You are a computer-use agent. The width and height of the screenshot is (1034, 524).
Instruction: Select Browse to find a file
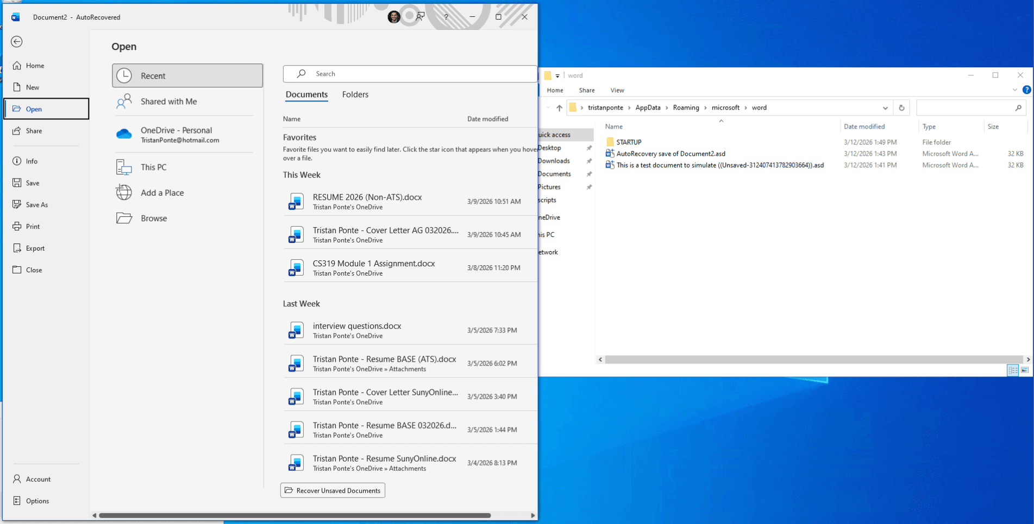(x=154, y=218)
